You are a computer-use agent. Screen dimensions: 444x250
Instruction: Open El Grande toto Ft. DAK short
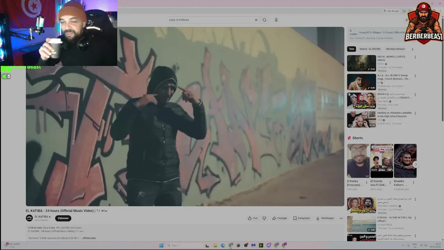pyautogui.click(x=382, y=161)
